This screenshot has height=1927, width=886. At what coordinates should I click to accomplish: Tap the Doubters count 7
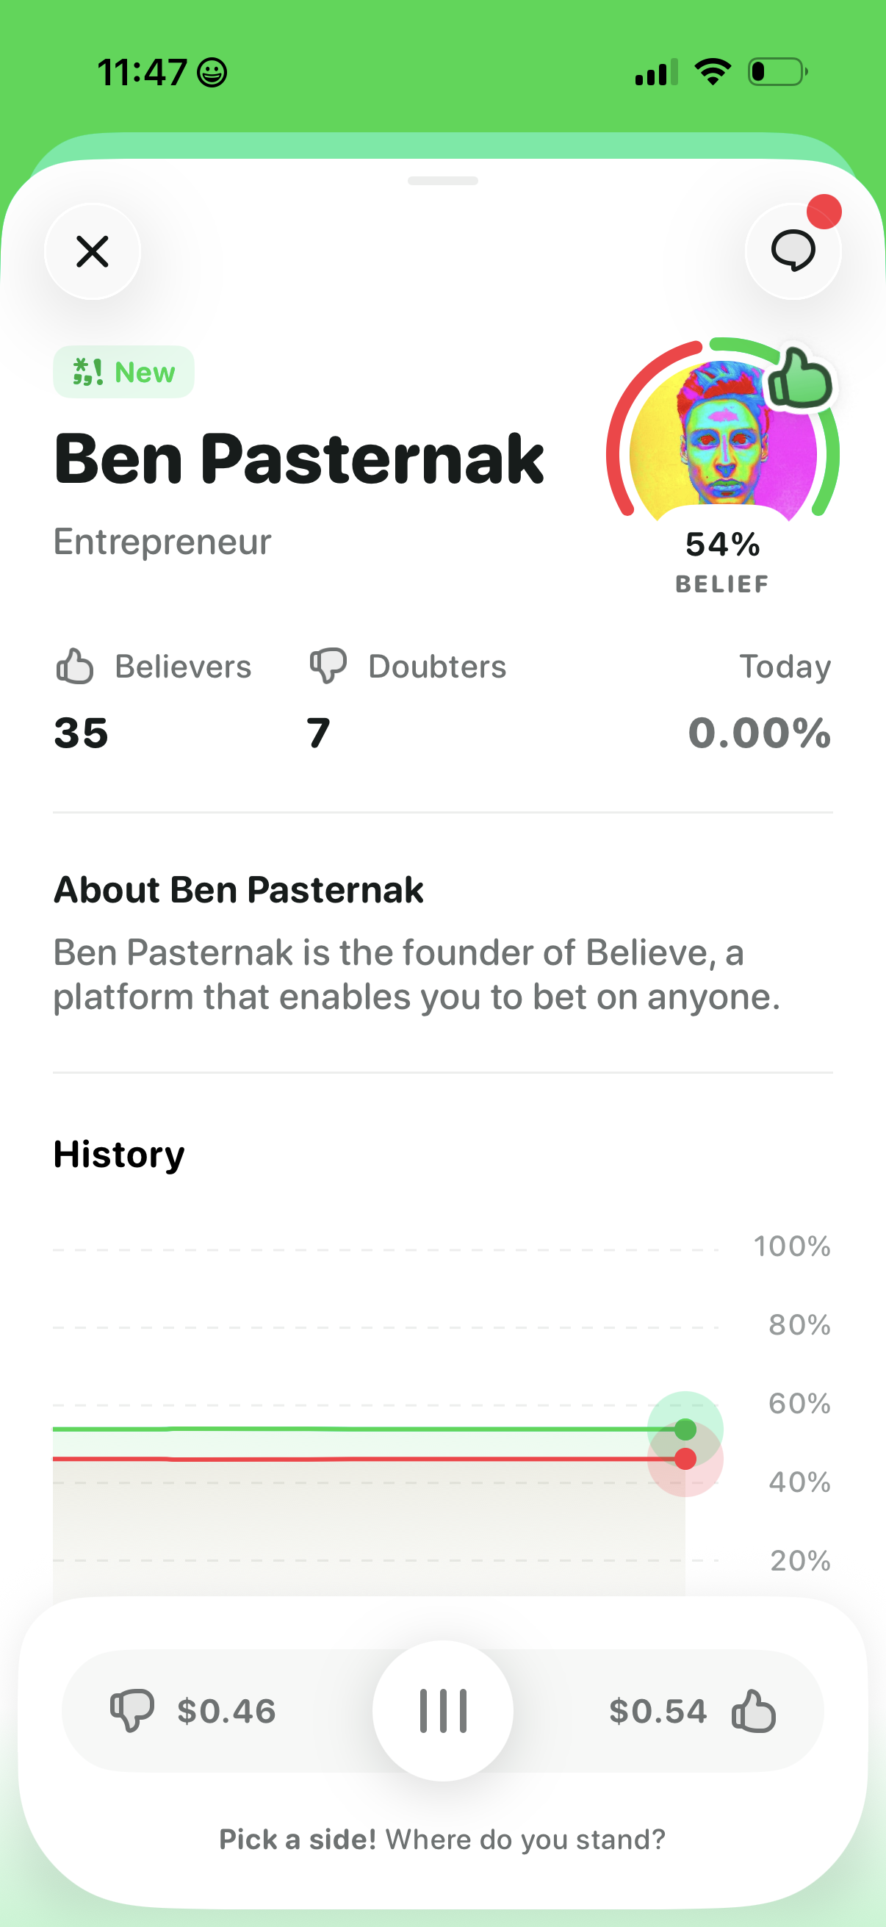click(319, 732)
